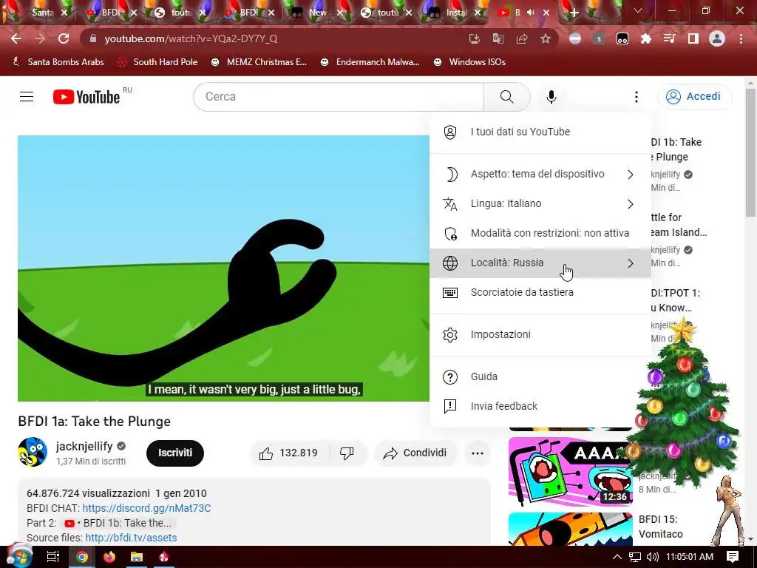Go to the YouTube home logo

click(x=86, y=97)
